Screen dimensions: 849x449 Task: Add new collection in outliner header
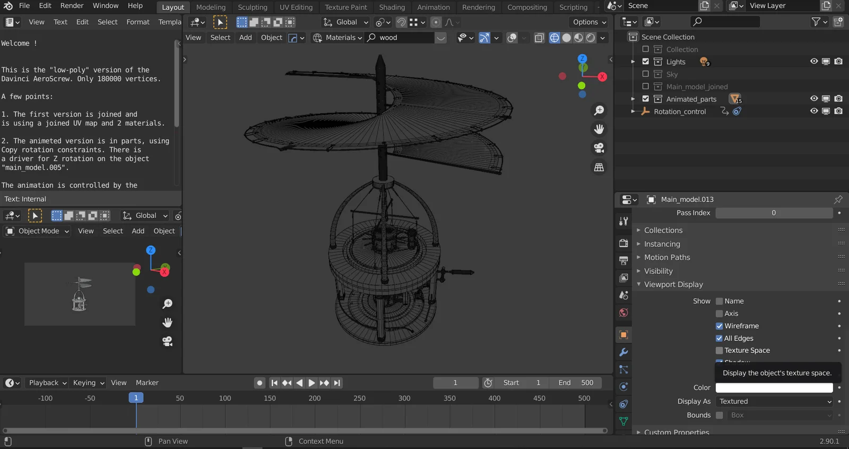tap(838, 22)
